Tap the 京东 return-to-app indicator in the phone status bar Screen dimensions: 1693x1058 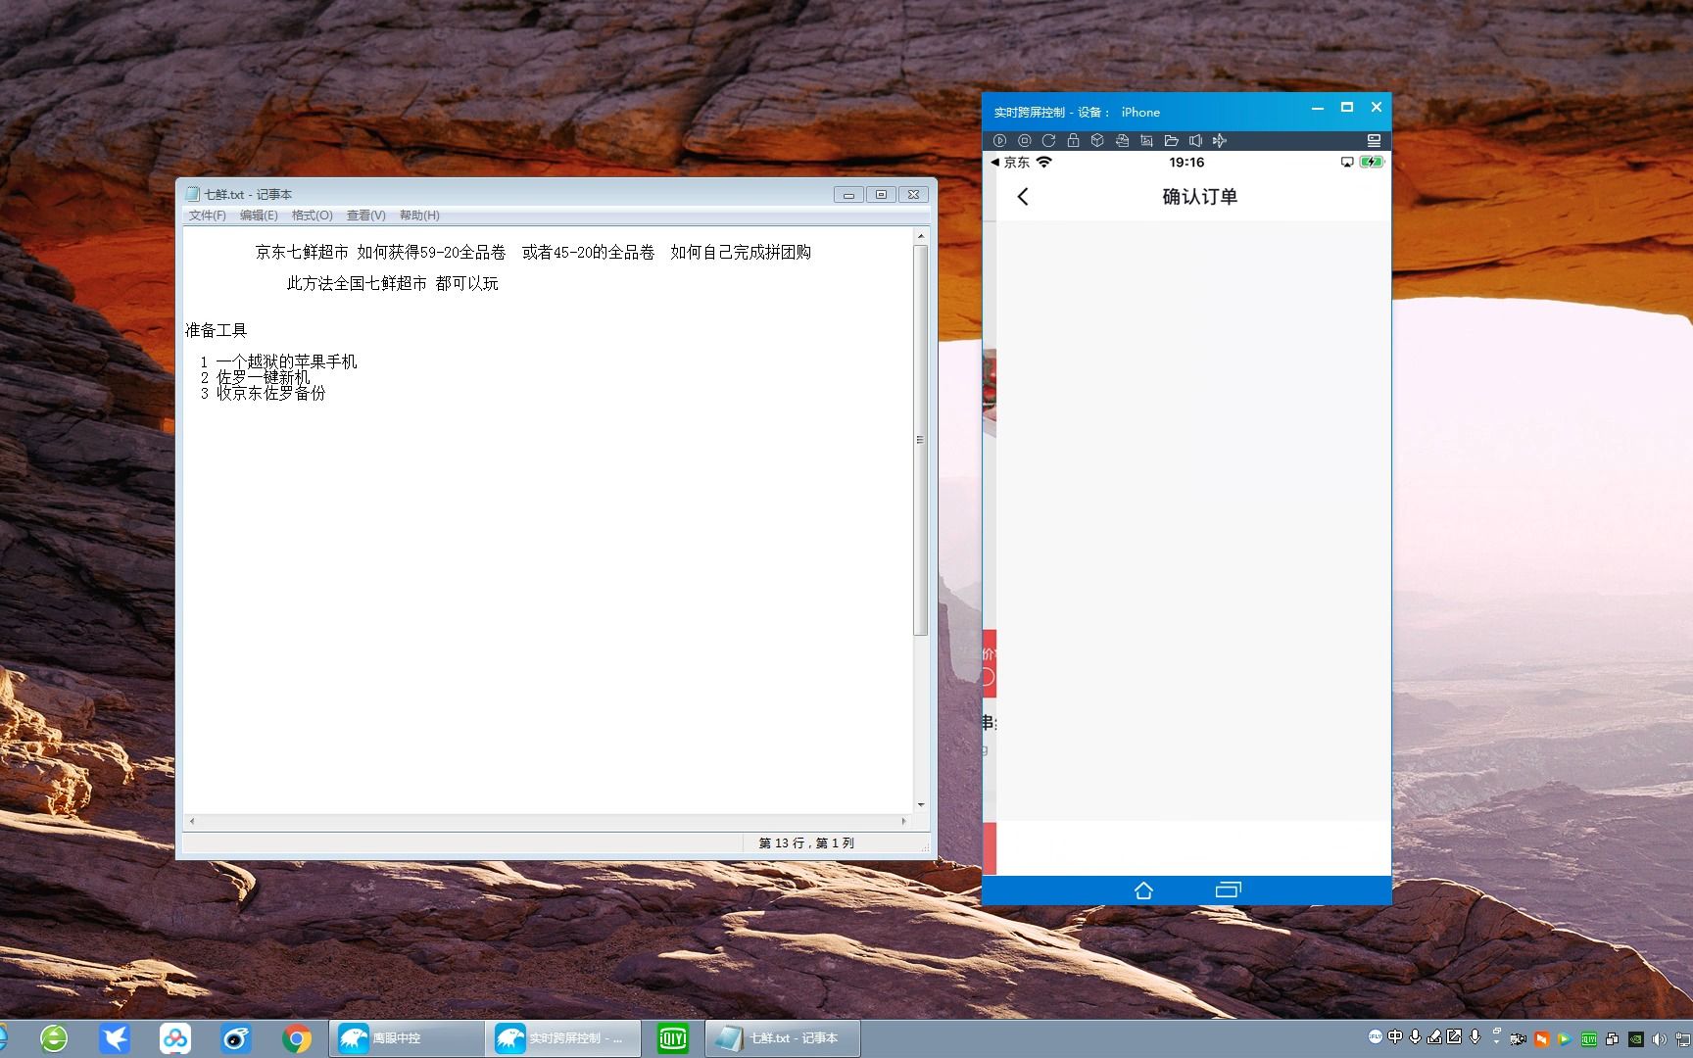pyautogui.click(x=1010, y=163)
